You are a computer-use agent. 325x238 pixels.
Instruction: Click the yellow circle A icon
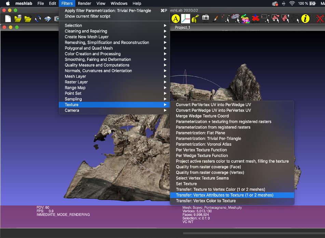(x=176, y=19)
